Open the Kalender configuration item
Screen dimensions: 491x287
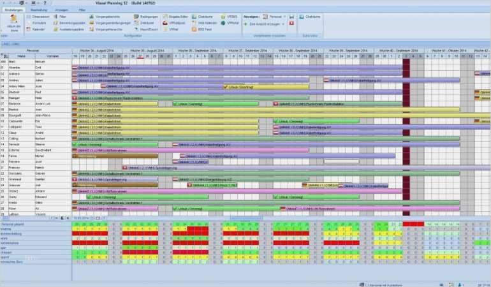coord(39,29)
